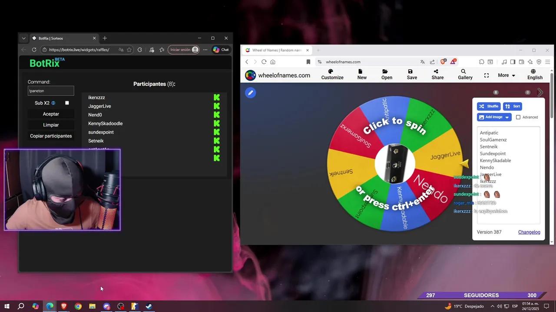This screenshot has width=556, height=312.
Task: Open Brave main hamburger menu
Action: [548, 62]
